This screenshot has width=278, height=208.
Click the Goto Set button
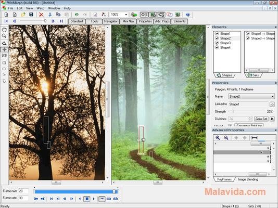pyautogui.click(x=261, y=119)
